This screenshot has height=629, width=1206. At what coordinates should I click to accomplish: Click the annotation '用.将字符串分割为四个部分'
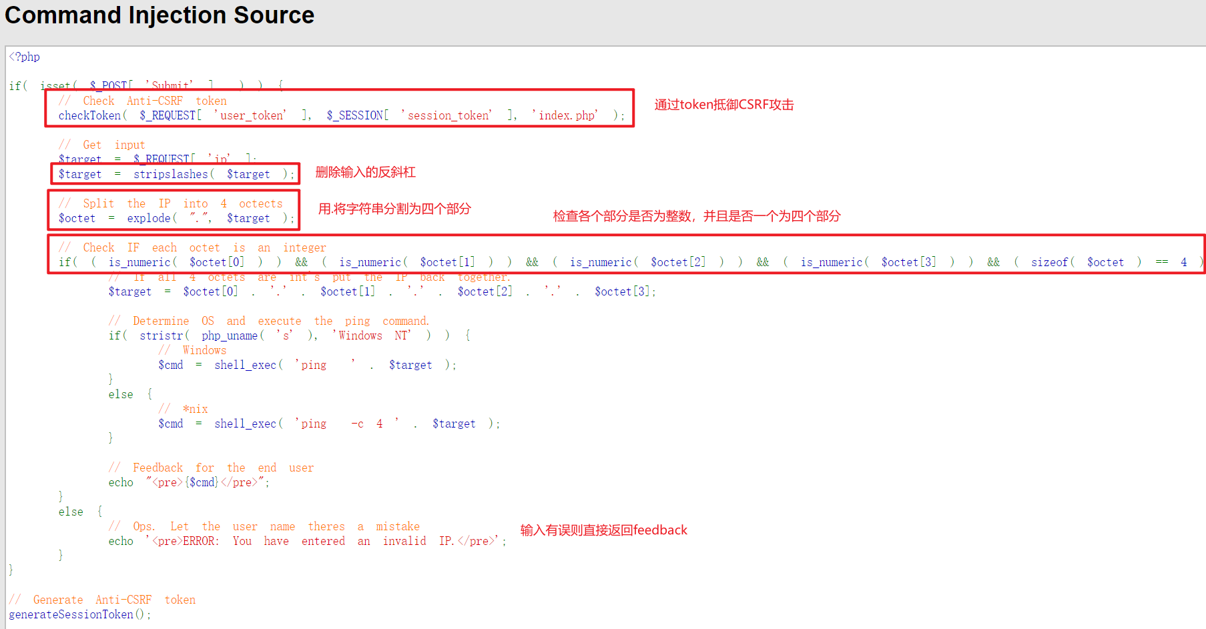(x=394, y=209)
